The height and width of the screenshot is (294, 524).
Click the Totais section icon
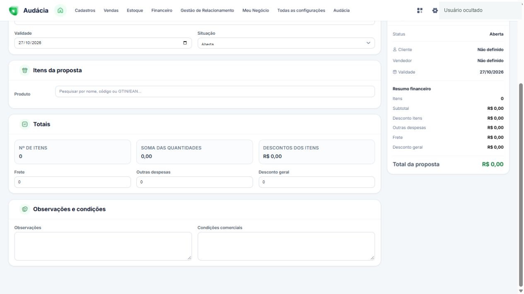tap(25, 124)
